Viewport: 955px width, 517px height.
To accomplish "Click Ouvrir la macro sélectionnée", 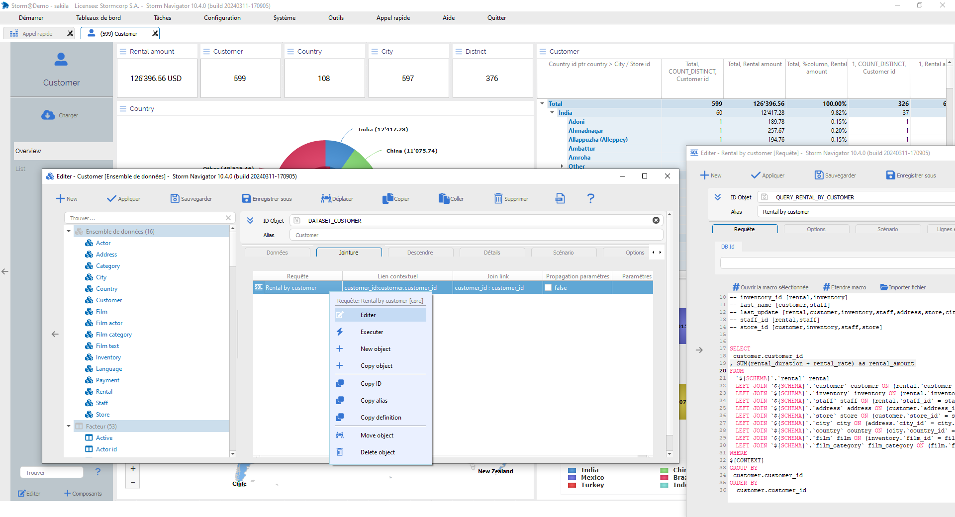I will [770, 287].
